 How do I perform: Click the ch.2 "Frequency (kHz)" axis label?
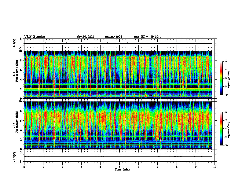coord(17,122)
